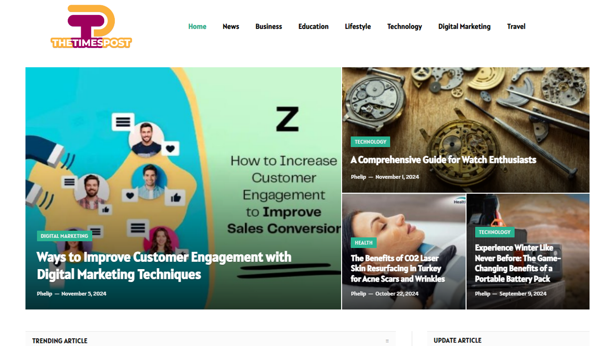Click author Phelip under November 5 article
This screenshot has height=346, width=615.
coord(44,294)
